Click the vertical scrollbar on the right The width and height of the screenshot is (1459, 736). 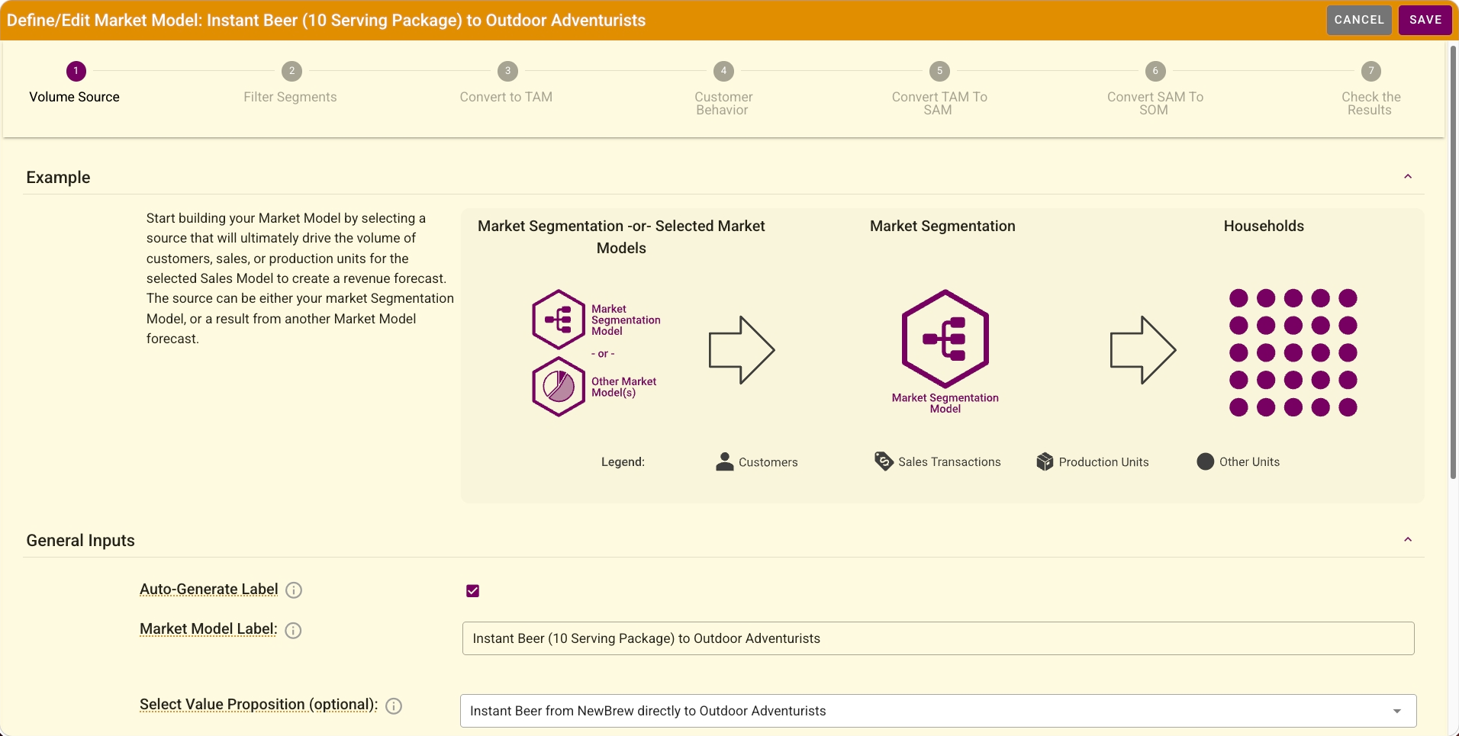pyautogui.click(x=1454, y=263)
